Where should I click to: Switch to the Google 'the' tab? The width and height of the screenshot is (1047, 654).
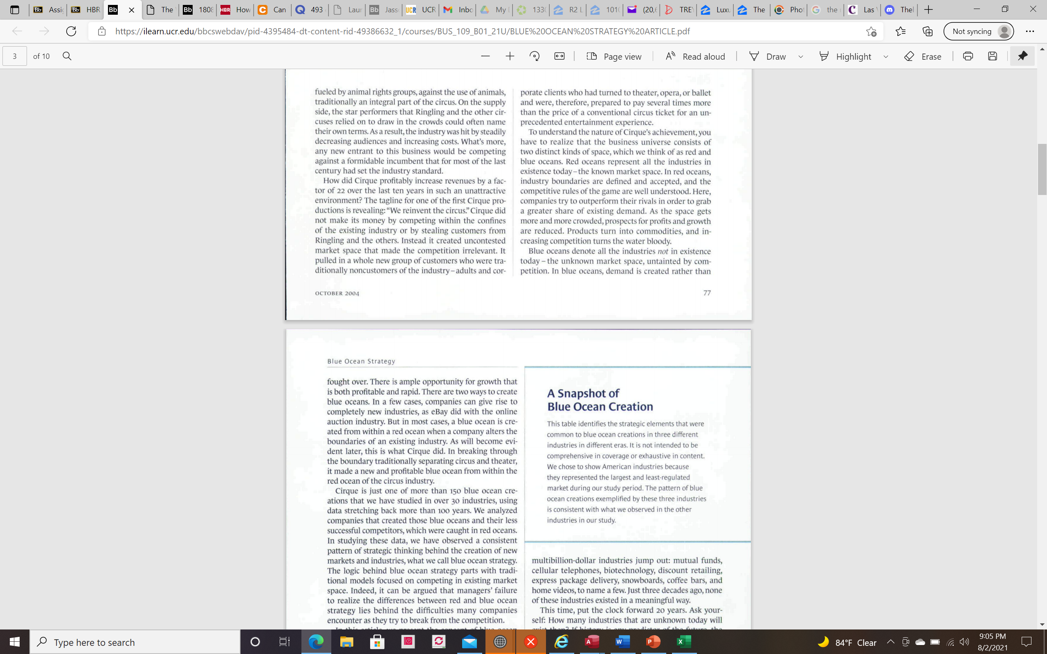(x=825, y=9)
